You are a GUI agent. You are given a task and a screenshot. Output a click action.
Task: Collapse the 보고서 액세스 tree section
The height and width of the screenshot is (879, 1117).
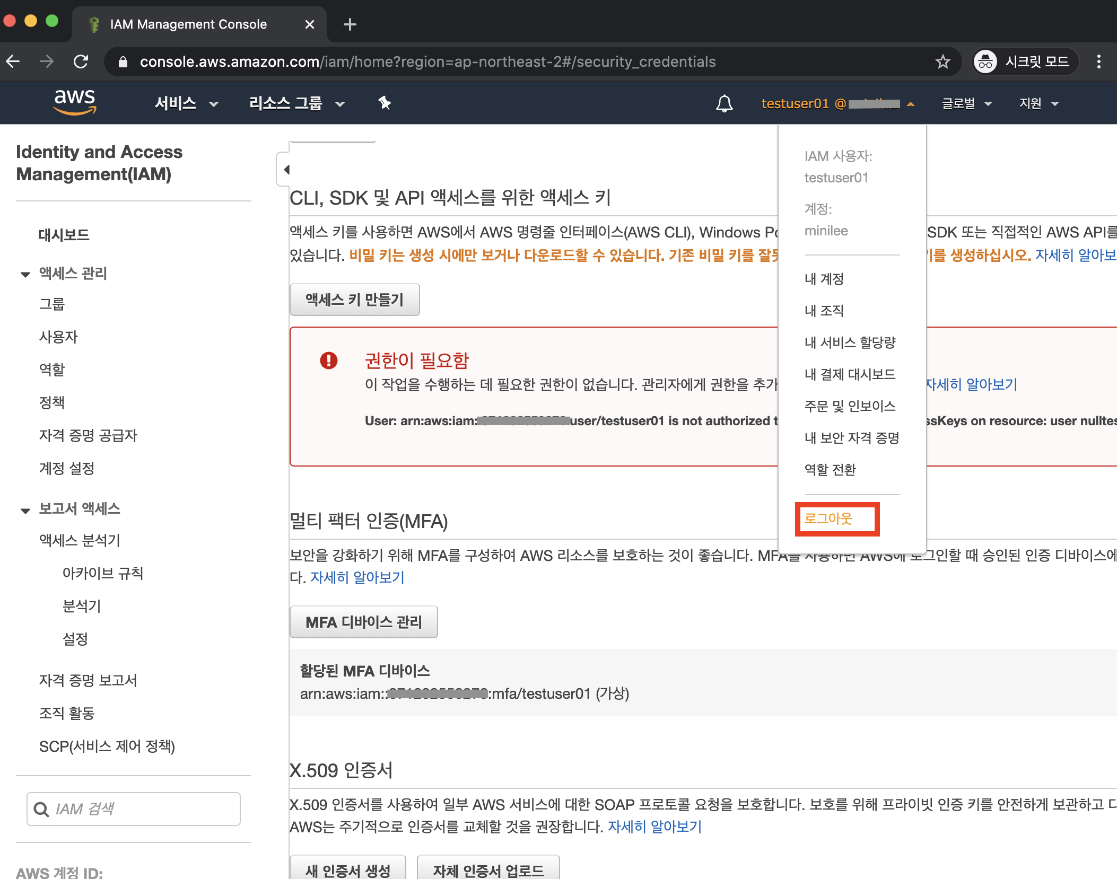point(25,510)
